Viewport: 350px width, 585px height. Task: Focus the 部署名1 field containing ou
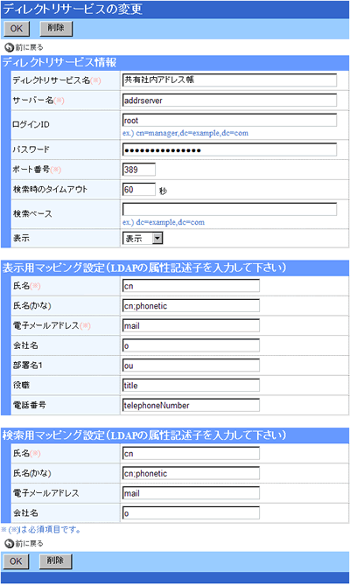[191, 366]
